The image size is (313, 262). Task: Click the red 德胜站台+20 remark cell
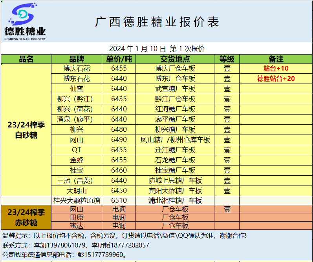click(x=276, y=78)
